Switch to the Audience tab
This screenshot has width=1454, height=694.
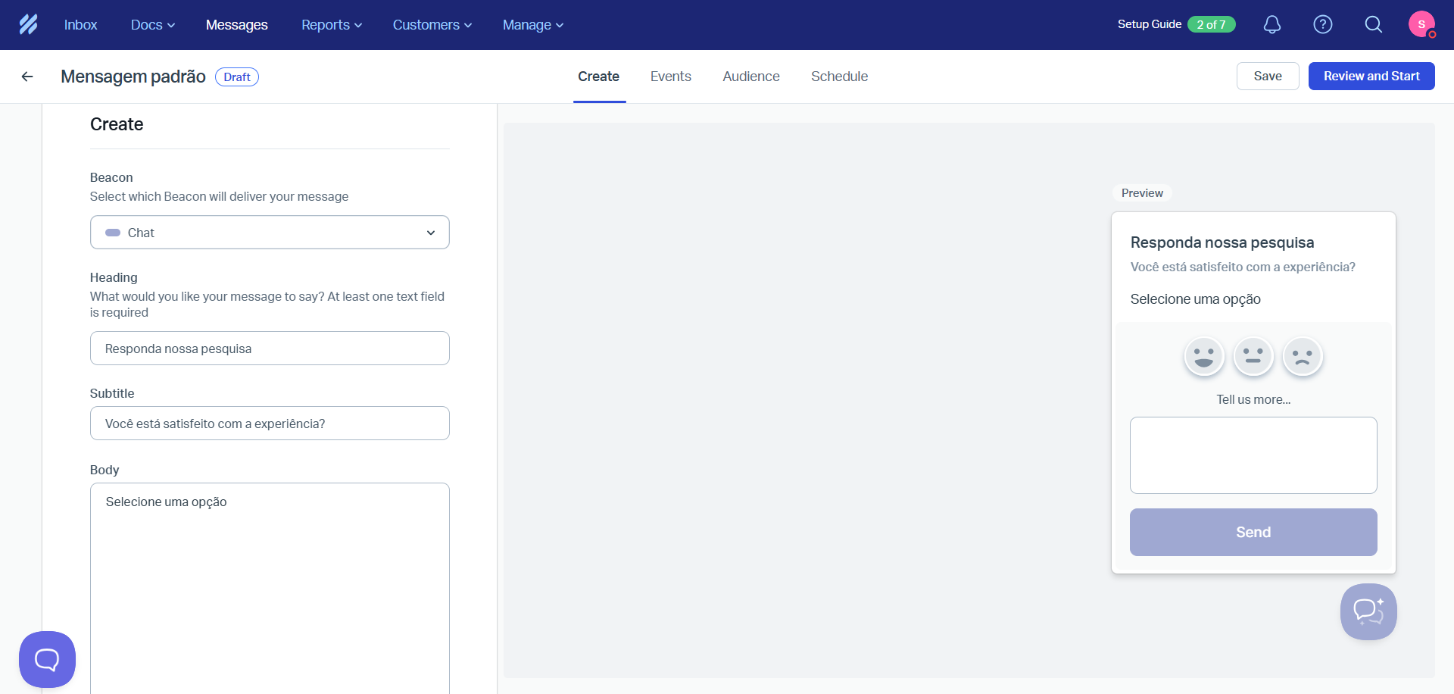tap(750, 77)
